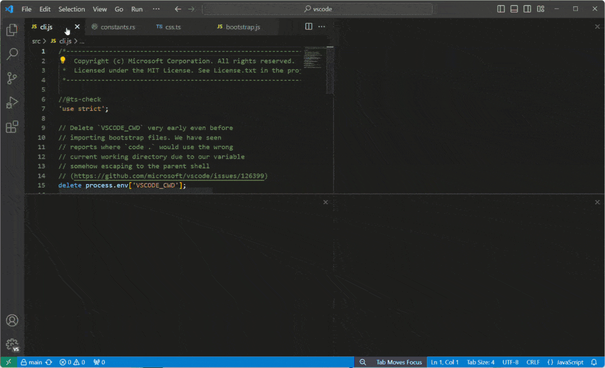The image size is (605, 368).
Task: Switch to the constants.rs tab
Action: point(117,27)
